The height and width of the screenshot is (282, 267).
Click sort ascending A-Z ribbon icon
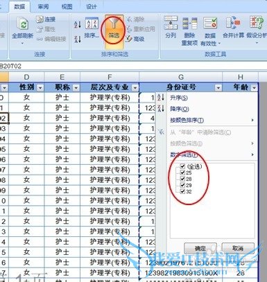tap(78, 24)
